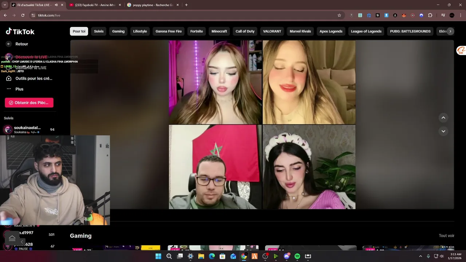Open File Explorer from taskbar
This screenshot has height=262, width=466.
(x=201, y=256)
